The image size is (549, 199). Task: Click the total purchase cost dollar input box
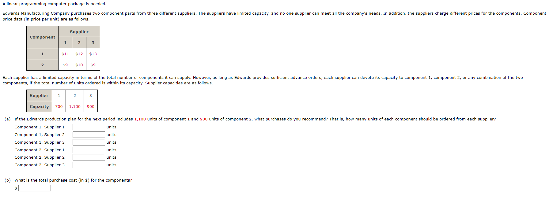coord(34,188)
